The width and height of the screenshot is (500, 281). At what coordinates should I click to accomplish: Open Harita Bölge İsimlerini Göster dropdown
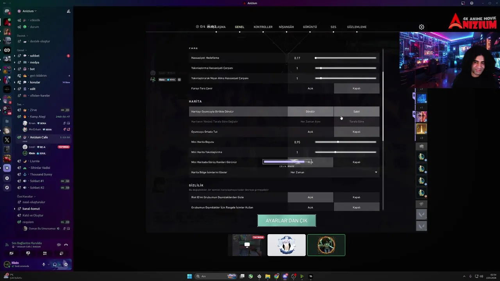(x=333, y=172)
